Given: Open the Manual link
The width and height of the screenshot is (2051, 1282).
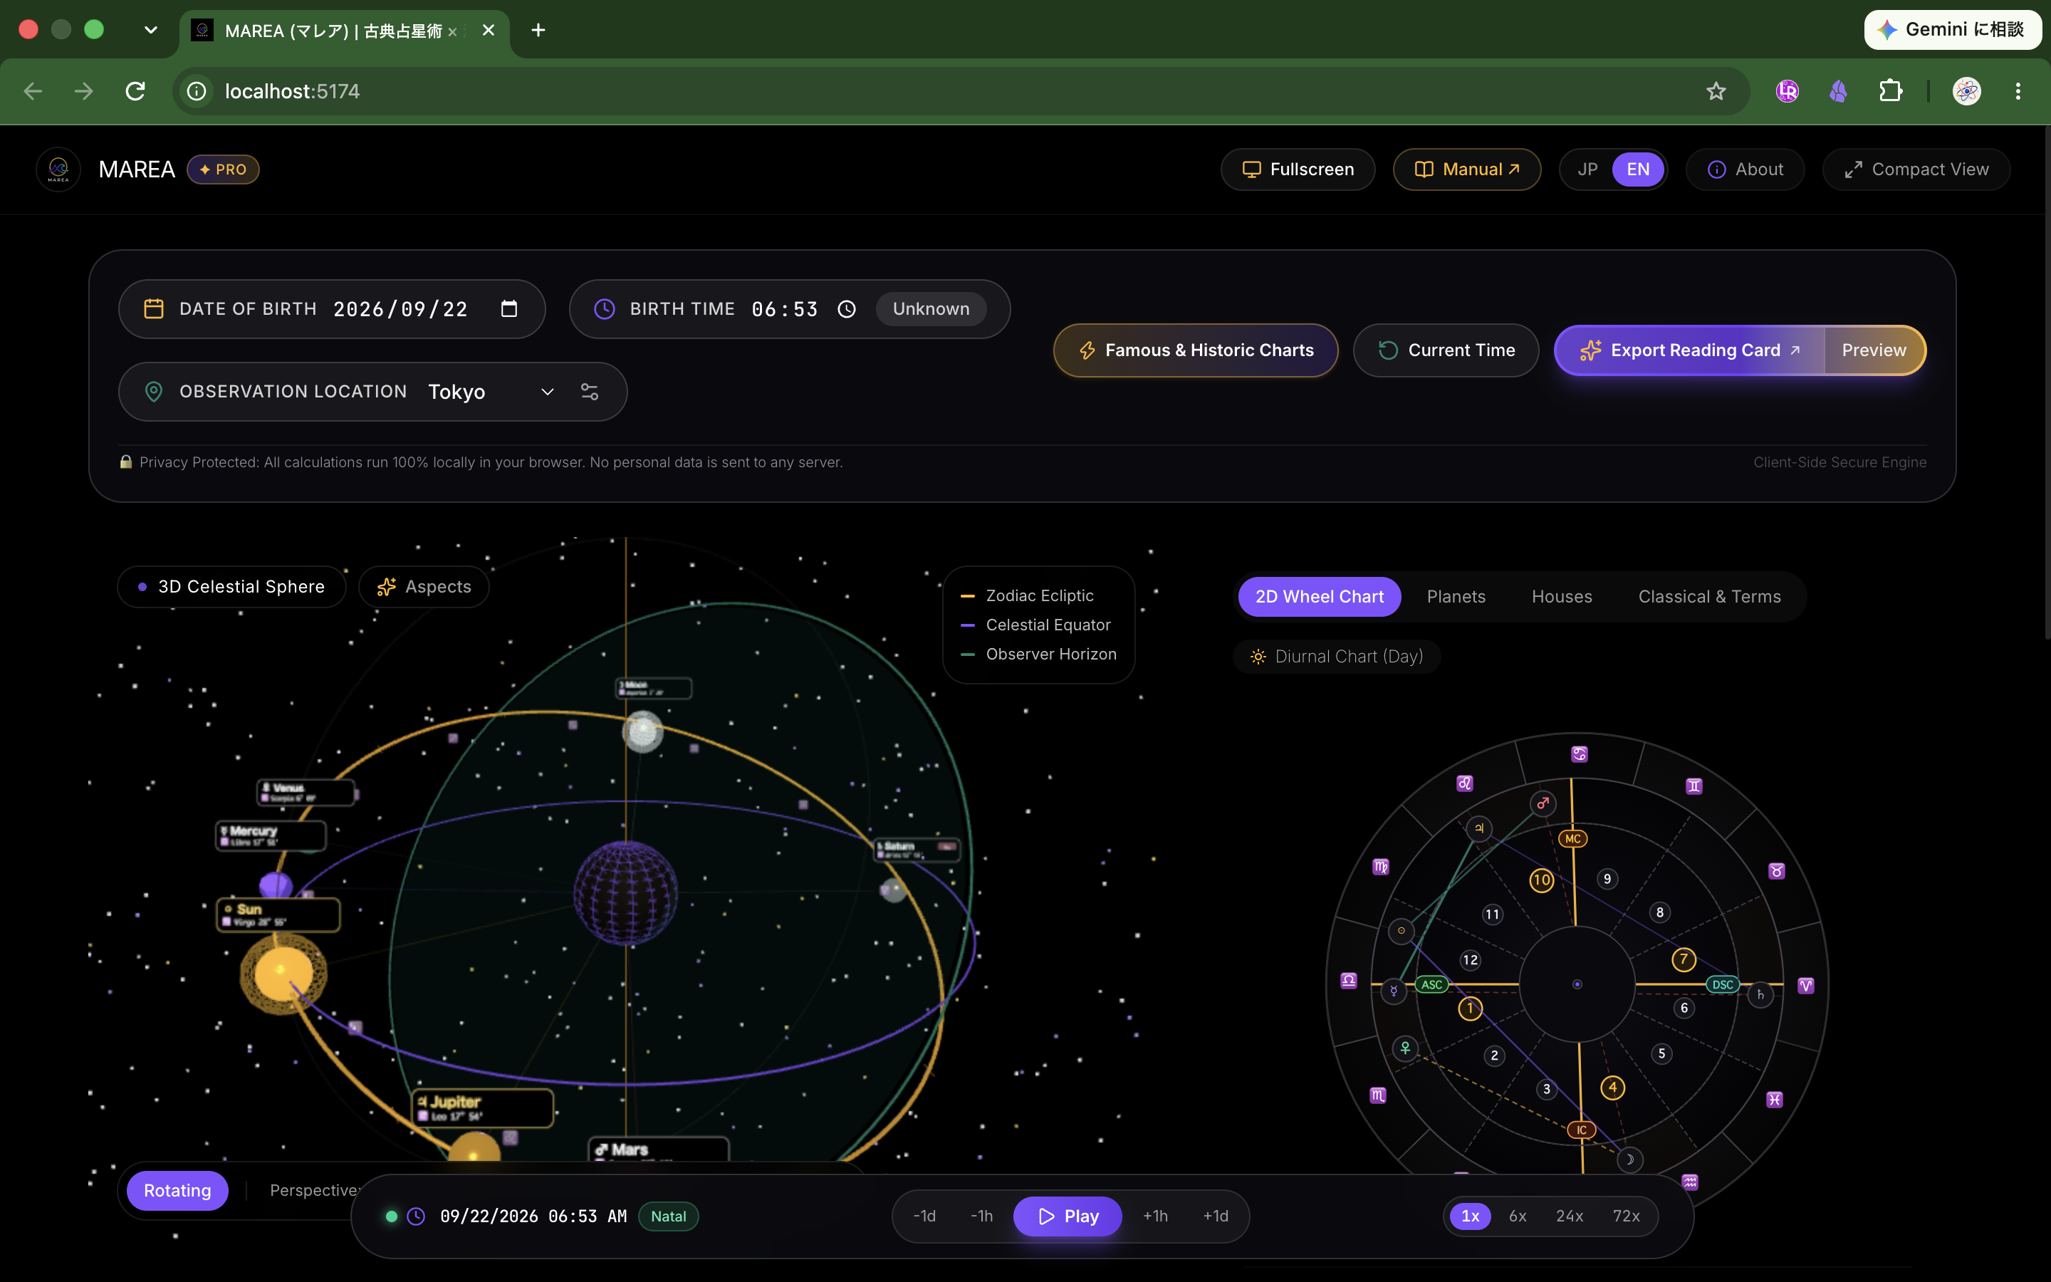Looking at the screenshot, I should (x=1466, y=170).
